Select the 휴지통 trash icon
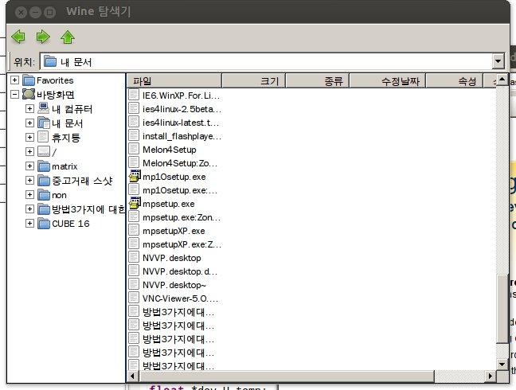Image resolution: width=516 pixels, height=390 pixels. click(43, 137)
